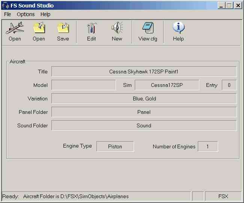The height and width of the screenshot is (203, 244).
Task: Click the Panel Folder label
Action: 33,112
